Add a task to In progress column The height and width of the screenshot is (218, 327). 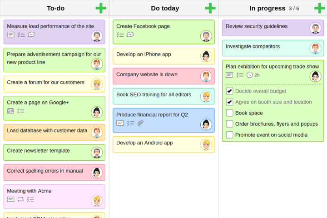point(319,8)
